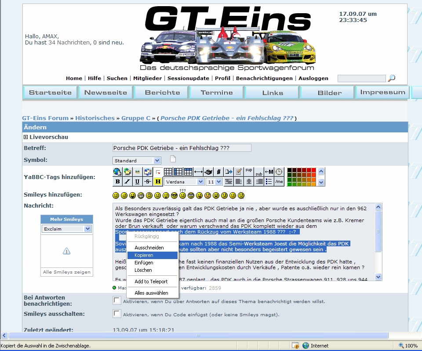The image size is (422, 351).
Task: Open the Exclaim smiley set dropdown
Action: [66, 229]
